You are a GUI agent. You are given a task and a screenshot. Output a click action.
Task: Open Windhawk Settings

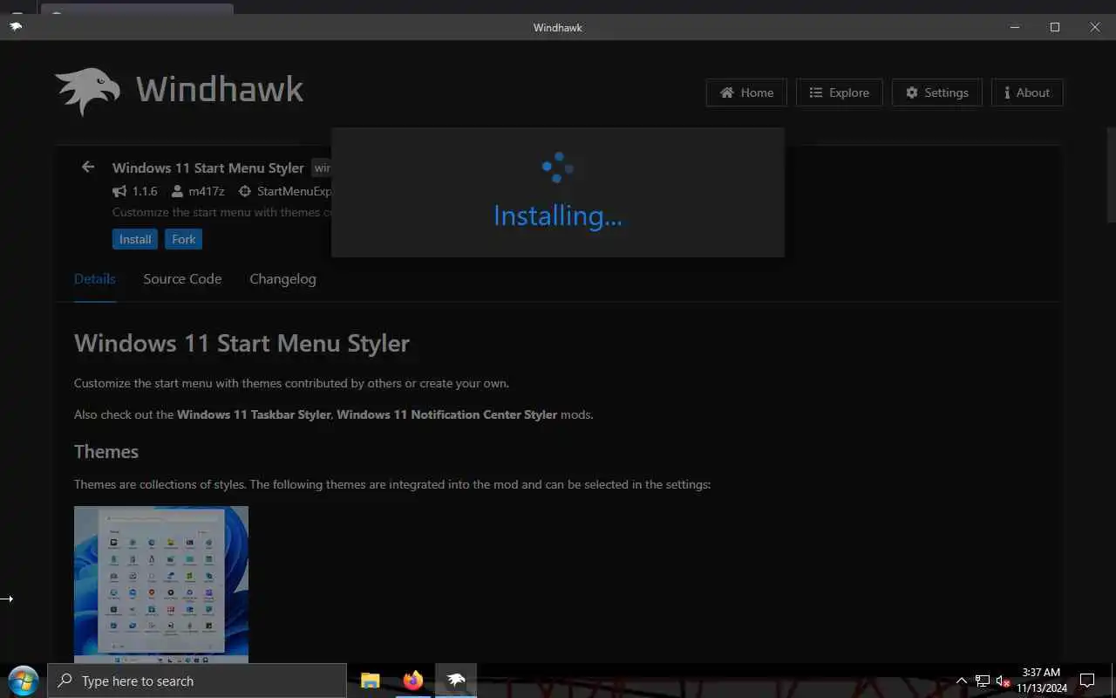tap(936, 92)
